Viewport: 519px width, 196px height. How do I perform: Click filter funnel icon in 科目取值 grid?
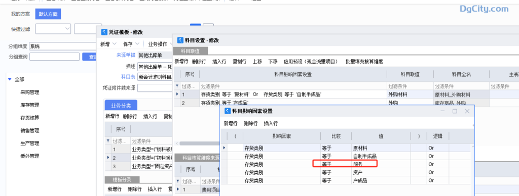(177, 86)
